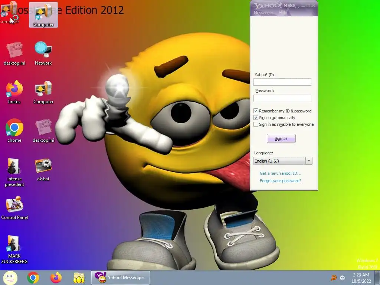
Task: Select the Computer icon next to firefox
Action: [x=43, y=92]
